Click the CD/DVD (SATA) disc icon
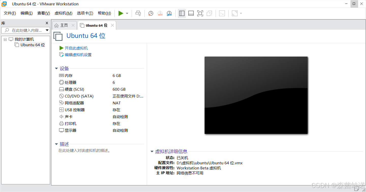The image size is (366, 192). click(61, 96)
